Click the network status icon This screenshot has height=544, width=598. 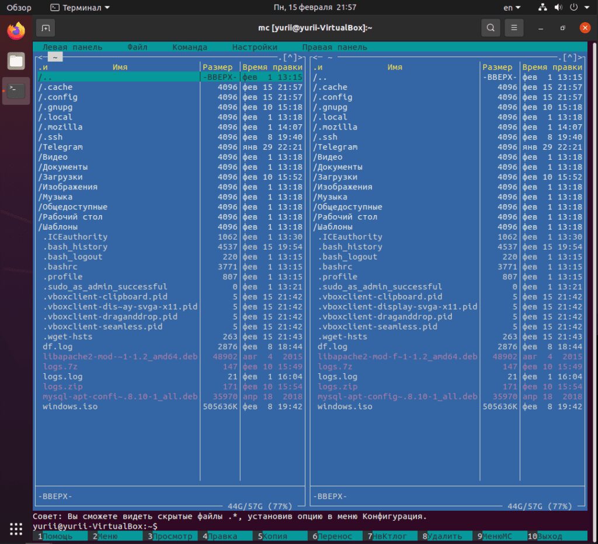[543, 8]
